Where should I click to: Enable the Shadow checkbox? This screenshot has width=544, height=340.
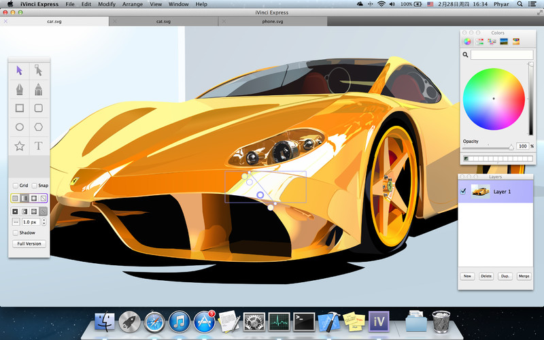coord(16,233)
